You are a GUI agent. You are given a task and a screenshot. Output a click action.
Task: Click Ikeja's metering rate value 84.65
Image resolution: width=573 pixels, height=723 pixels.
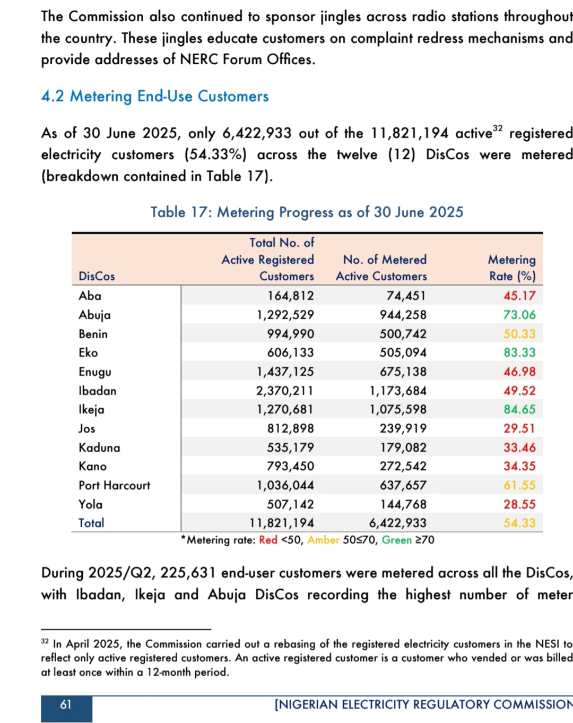[x=519, y=409]
